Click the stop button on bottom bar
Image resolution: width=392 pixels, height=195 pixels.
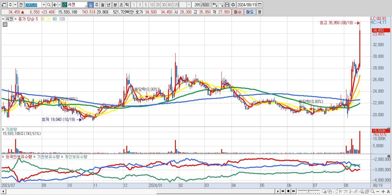[x=288, y=191]
